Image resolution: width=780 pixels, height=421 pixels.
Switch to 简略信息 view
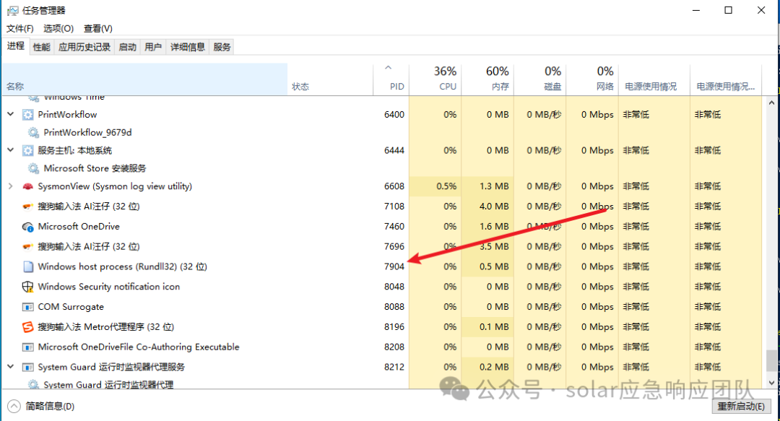click(41, 406)
